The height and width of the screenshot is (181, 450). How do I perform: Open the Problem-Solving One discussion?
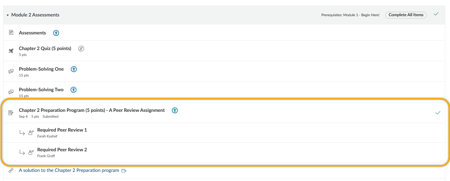click(x=41, y=69)
